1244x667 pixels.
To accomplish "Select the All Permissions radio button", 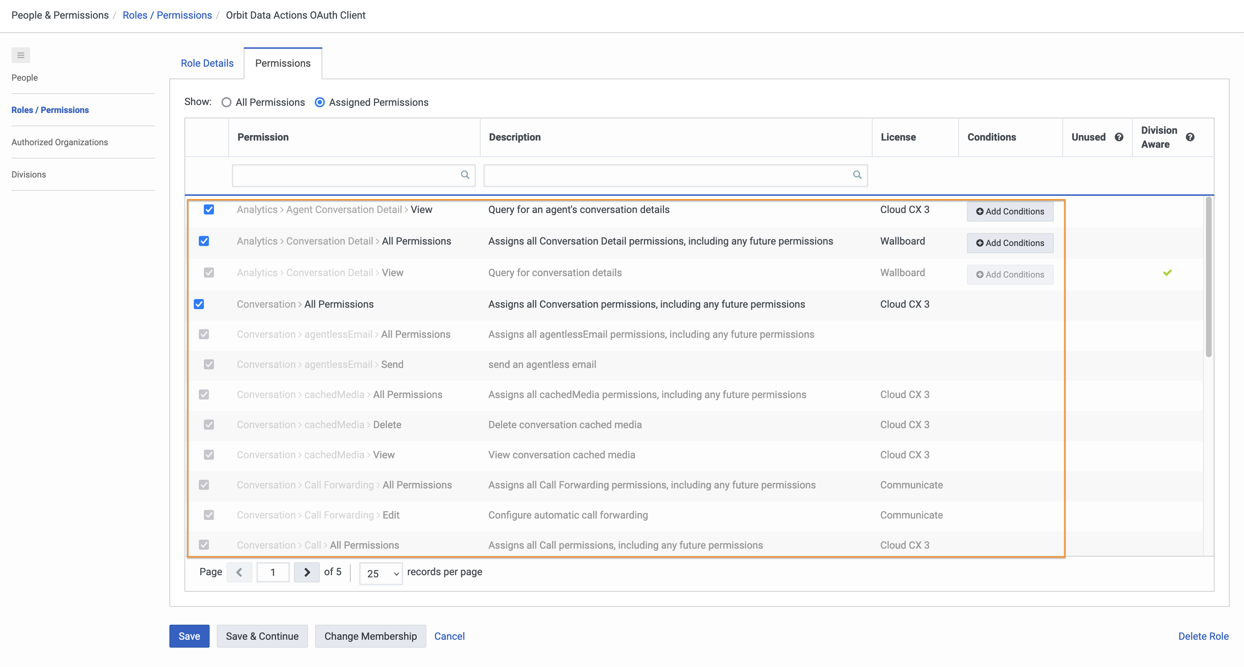I will tap(226, 102).
